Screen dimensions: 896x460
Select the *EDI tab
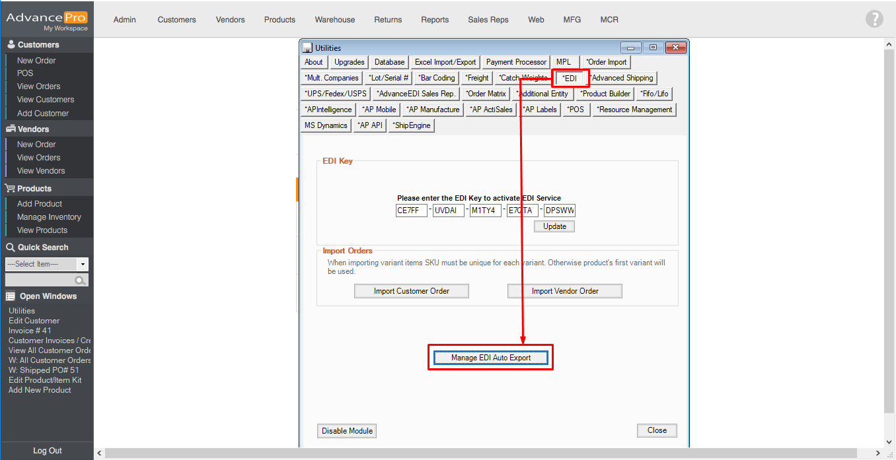click(570, 78)
